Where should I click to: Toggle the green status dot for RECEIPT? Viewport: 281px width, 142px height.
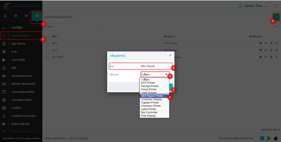[261, 57]
